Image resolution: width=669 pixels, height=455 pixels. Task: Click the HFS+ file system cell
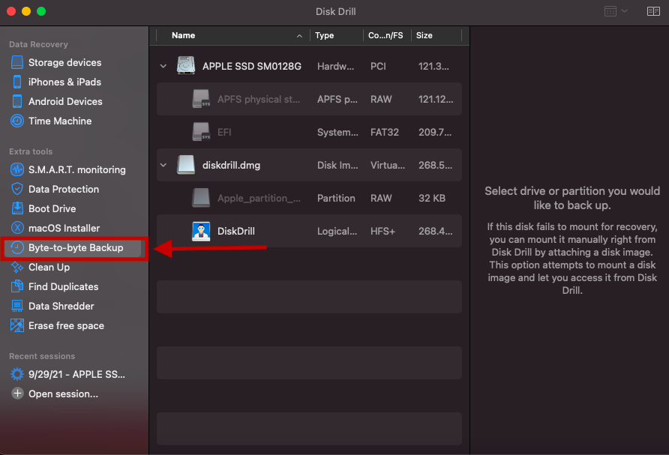coord(382,231)
